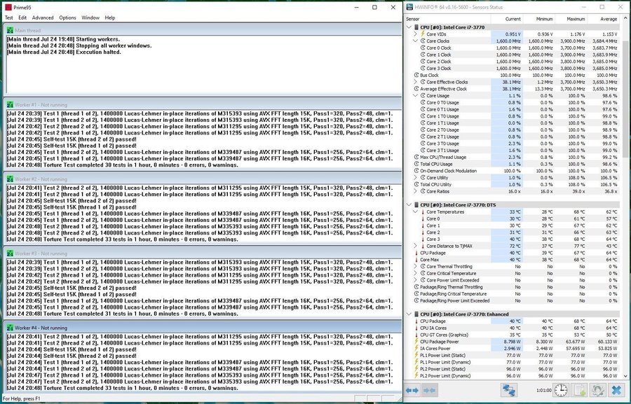
Task: Click the Main thread window icon in Prime95
Action: click(10, 30)
